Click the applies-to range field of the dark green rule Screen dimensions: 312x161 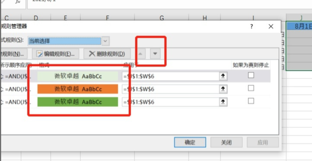[x=171, y=102]
